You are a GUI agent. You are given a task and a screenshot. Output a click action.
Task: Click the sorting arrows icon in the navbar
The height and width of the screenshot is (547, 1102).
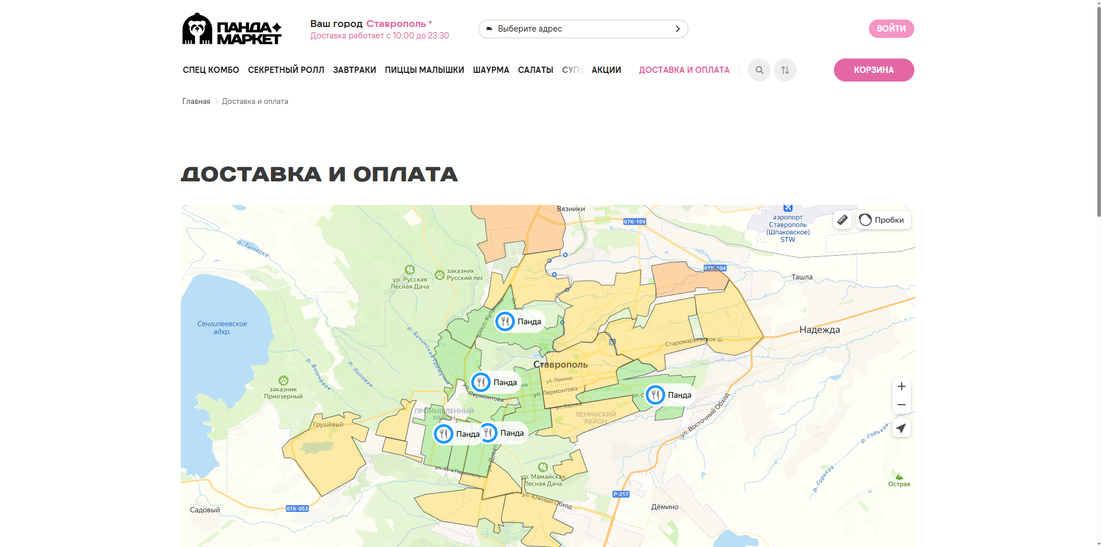pyautogui.click(x=785, y=69)
